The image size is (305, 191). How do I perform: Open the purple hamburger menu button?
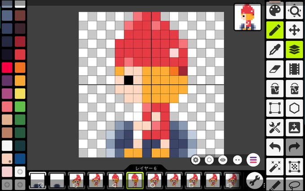click(253, 160)
